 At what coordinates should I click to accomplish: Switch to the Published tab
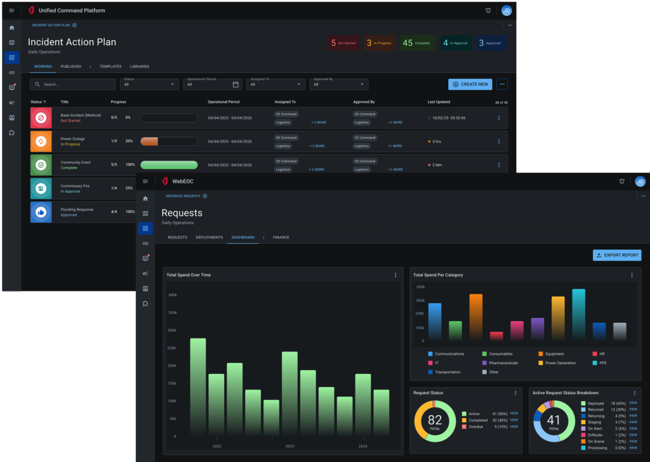point(71,67)
